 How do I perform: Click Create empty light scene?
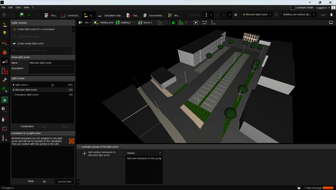pyautogui.click(x=30, y=44)
